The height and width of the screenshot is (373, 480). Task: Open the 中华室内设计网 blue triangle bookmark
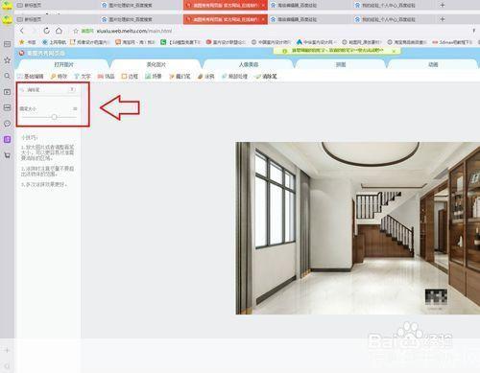pos(317,42)
